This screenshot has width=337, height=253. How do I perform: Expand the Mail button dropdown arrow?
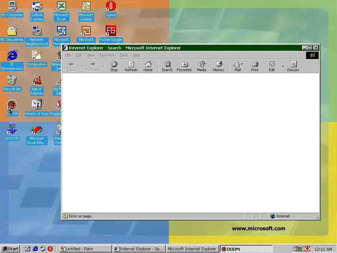[x=242, y=64]
